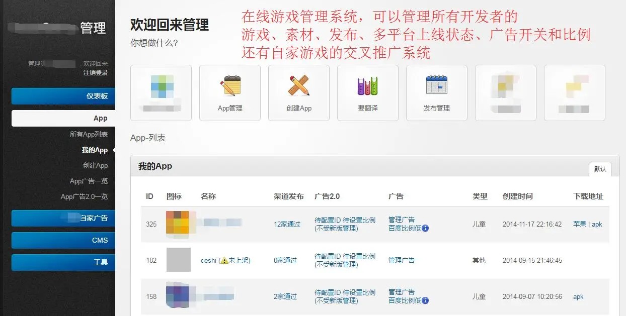The image size is (626, 316).
Task: Click the info icon next to 百度比例低 for app 158
Action: [x=424, y=301]
